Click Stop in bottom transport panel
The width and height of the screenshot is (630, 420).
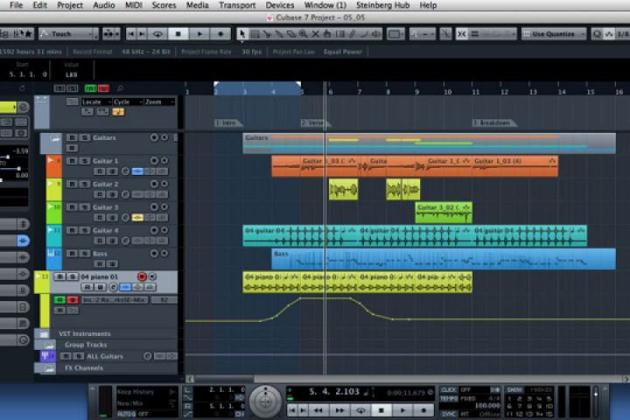tap(381, 410)
